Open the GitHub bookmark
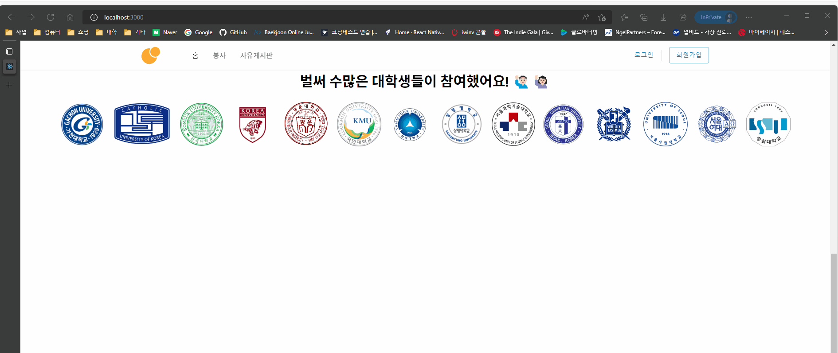This screenshot has width=838, height=353. pos(233,32)
